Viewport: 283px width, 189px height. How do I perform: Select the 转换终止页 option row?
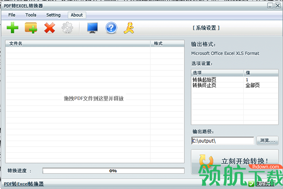[234, 85]
